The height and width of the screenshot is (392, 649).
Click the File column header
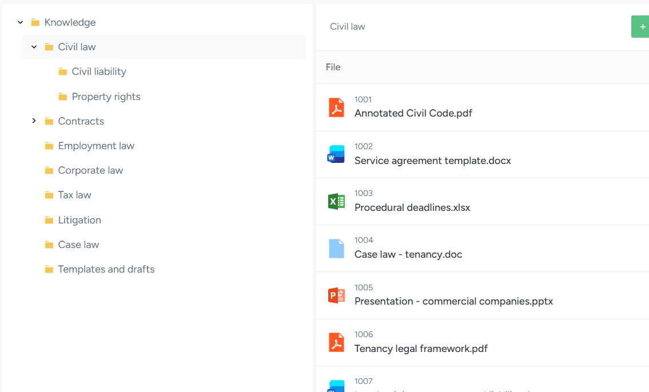(x=333, y=67)
